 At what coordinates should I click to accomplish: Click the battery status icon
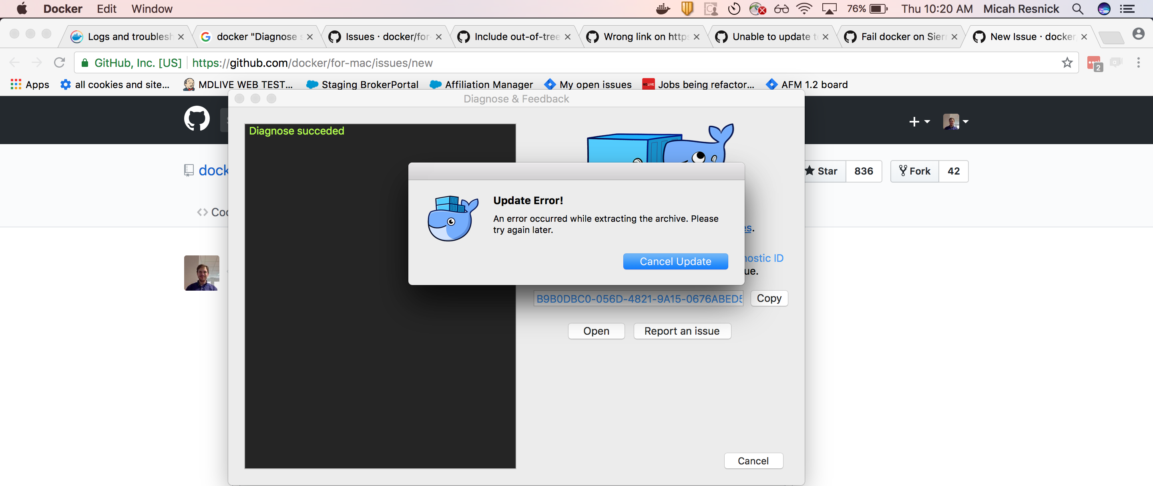(x=879, y=9)
